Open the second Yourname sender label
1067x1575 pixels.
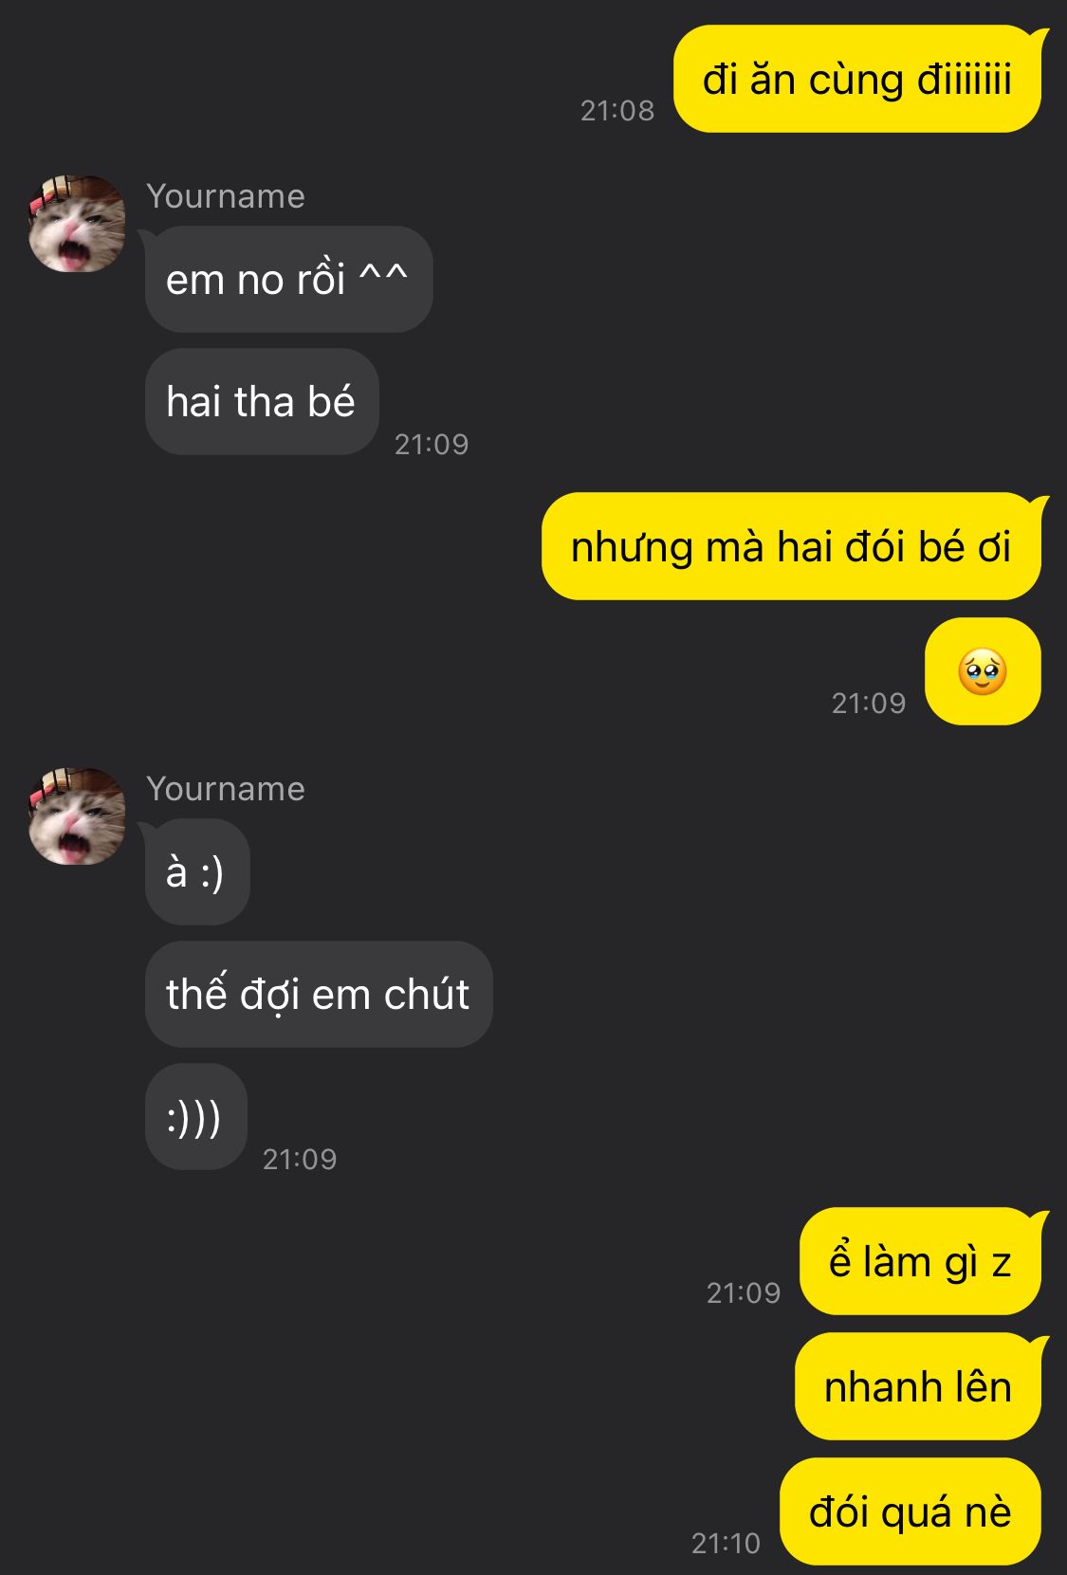click(x=226, y=789)
